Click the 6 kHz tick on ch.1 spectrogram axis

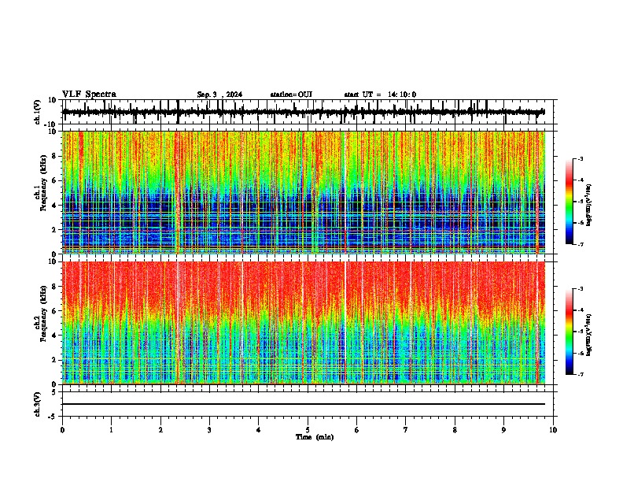tap(54, 180)
